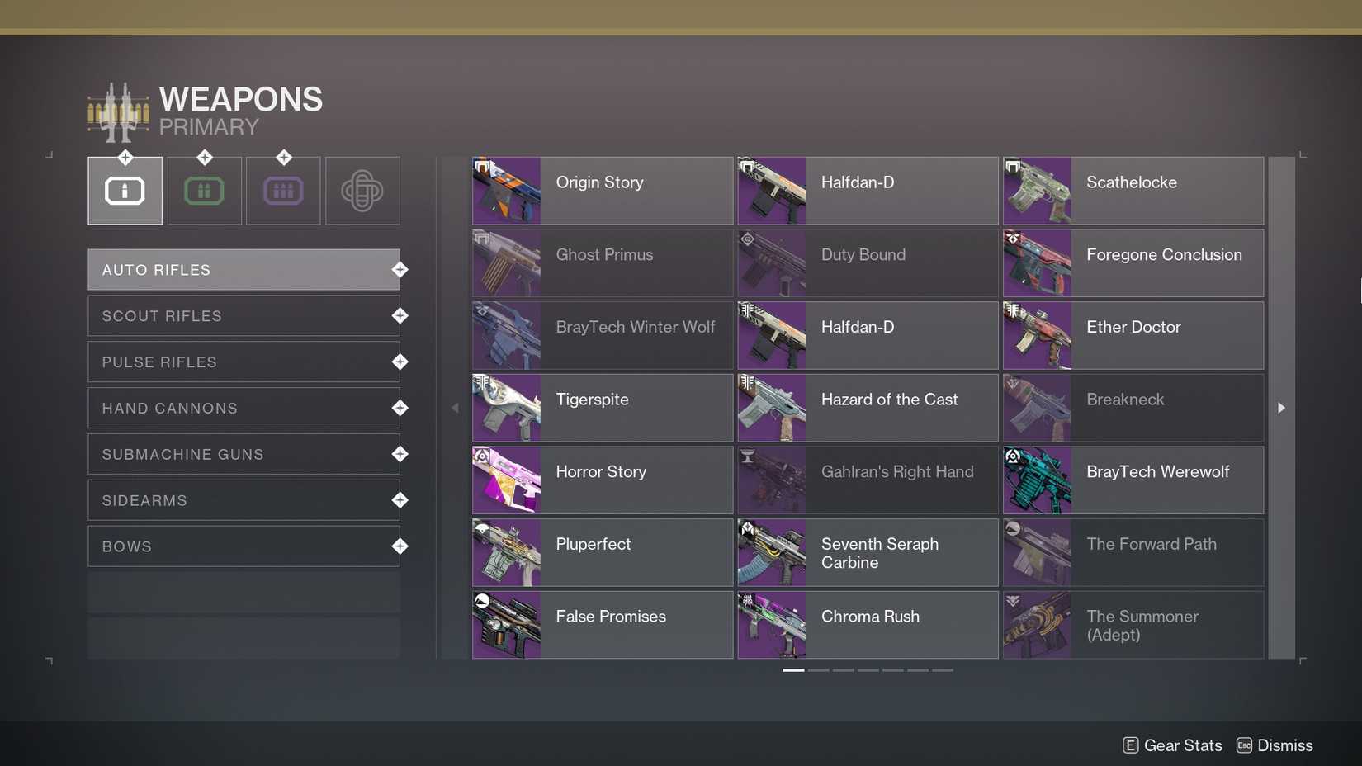Click the "False Promises" weapon name
The width and height of the screenshot is (1362, 766).
point(611,617)
